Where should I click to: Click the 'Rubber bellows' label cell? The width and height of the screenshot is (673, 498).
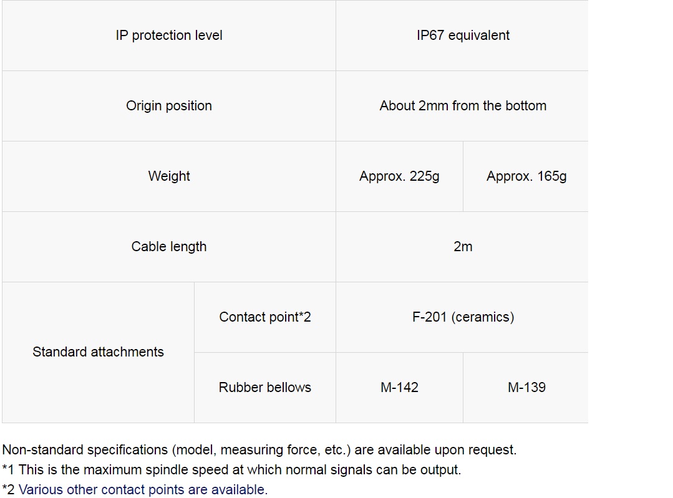tap(265, 388)
